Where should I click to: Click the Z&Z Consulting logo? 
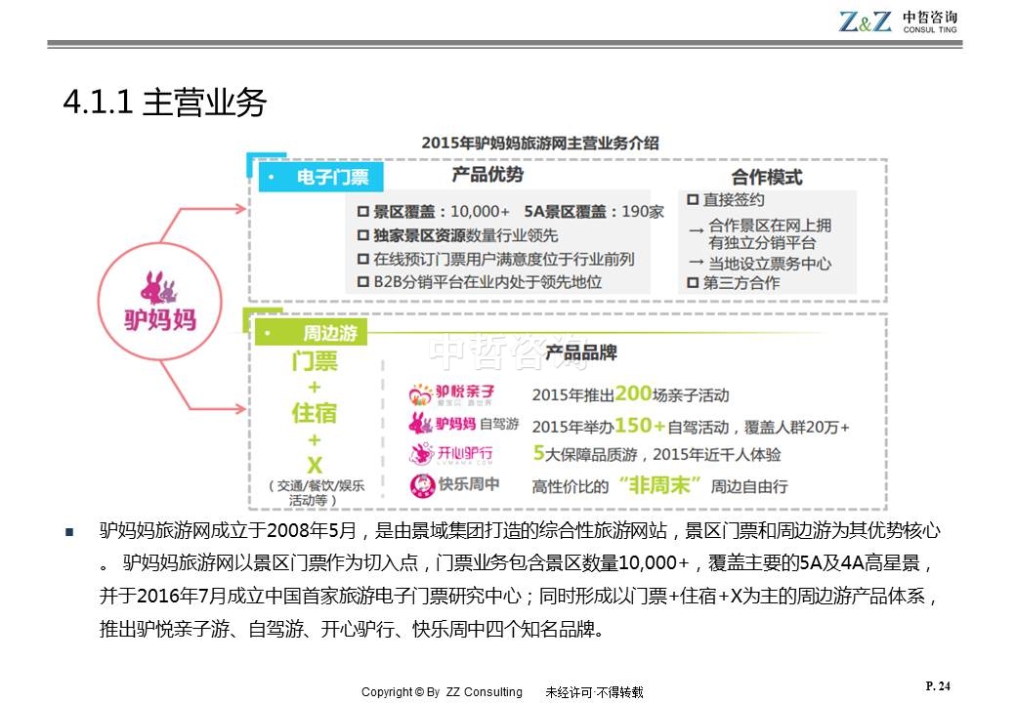(898, 21)
